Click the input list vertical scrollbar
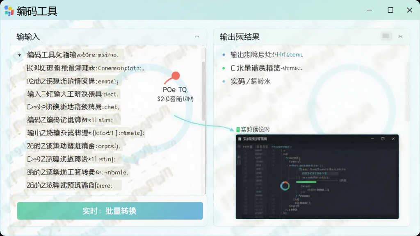The image size is (420, 236). pyautogui.click(x=203, y=91)
